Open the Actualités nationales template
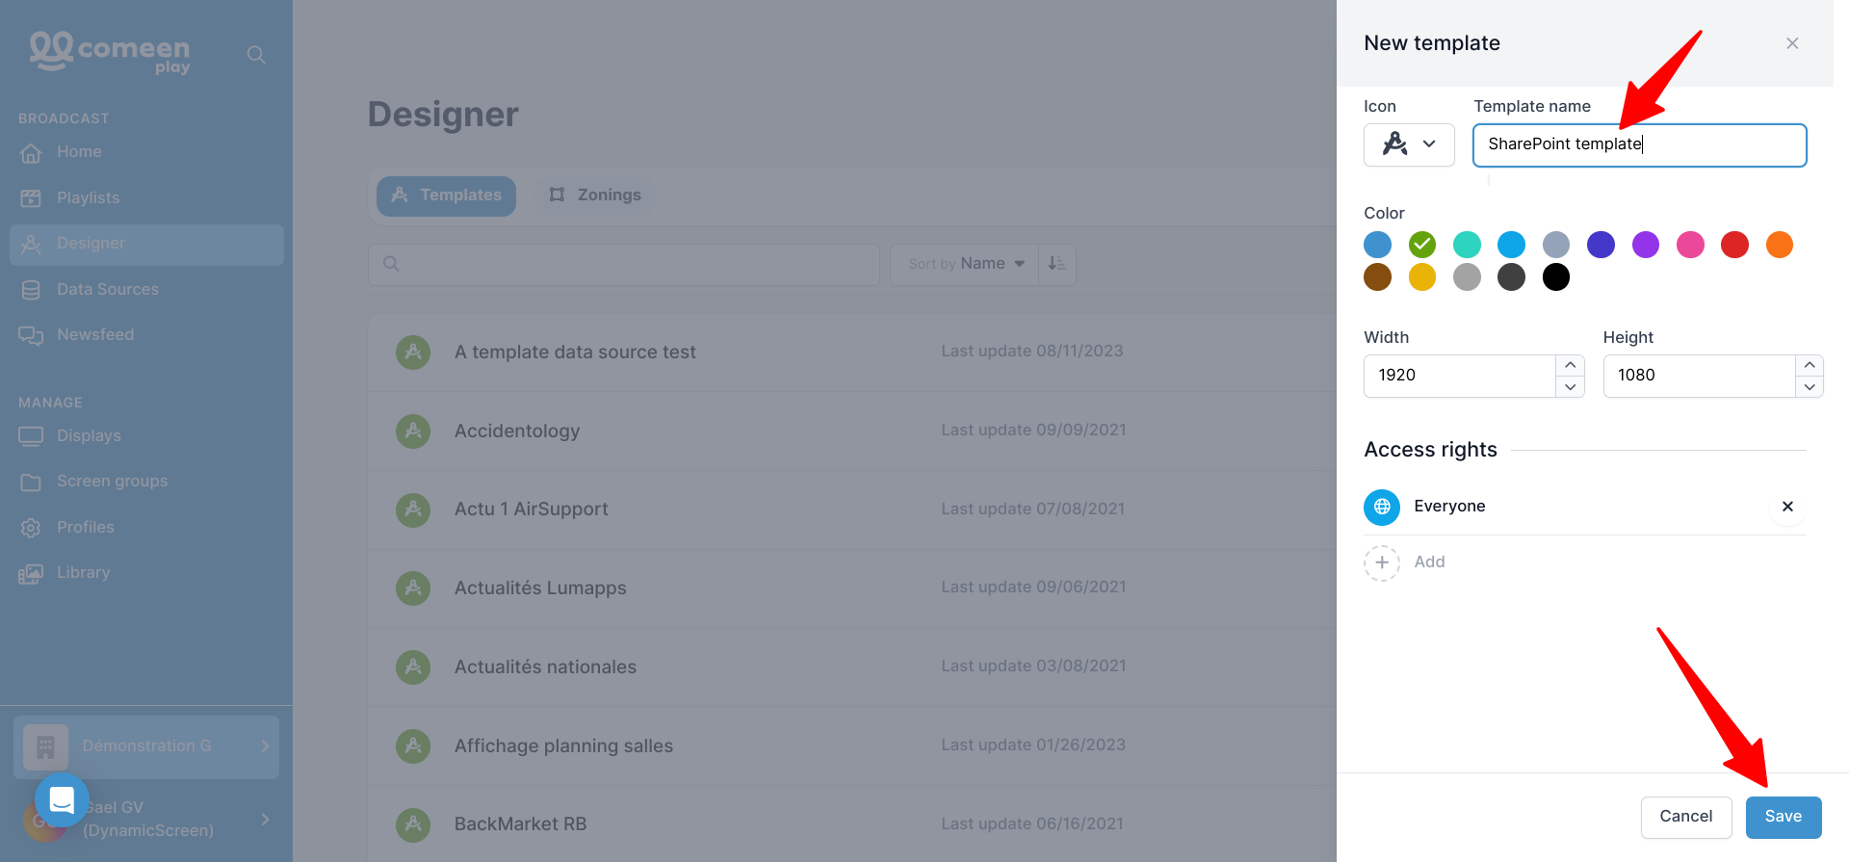This screenshot has width=1849, height=862. [x=852, y=666]
